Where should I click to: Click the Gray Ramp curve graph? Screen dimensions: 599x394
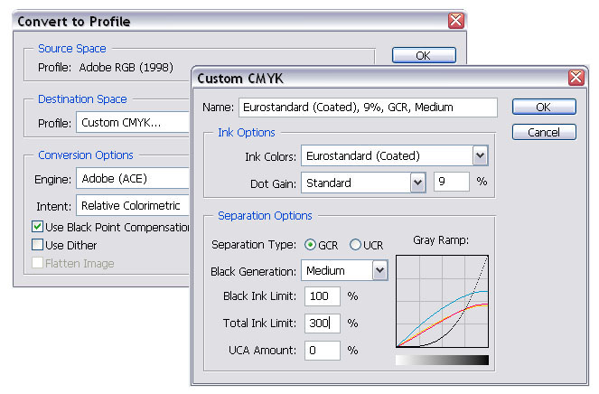442,301
